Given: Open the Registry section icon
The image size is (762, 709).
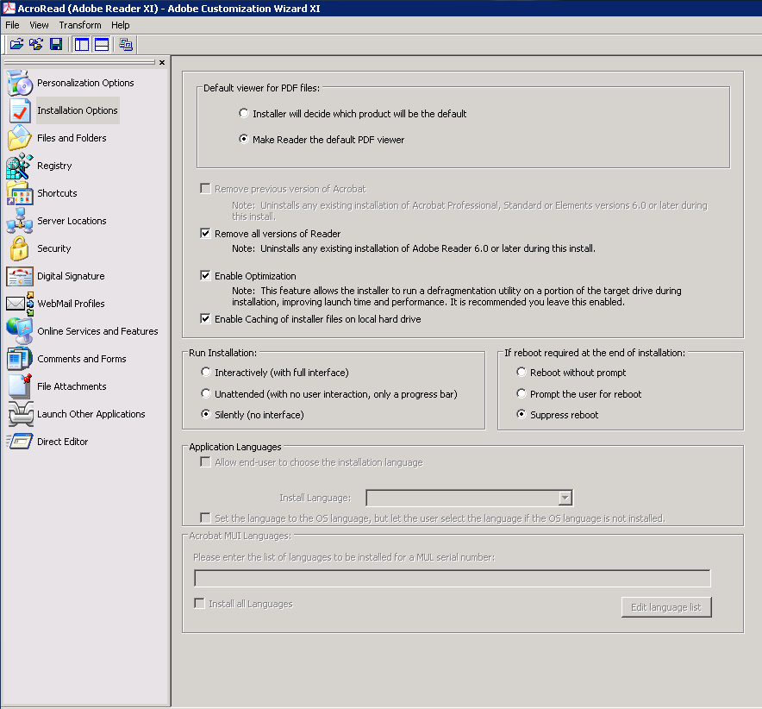Looking at the screenshot, I should point(19,166).
